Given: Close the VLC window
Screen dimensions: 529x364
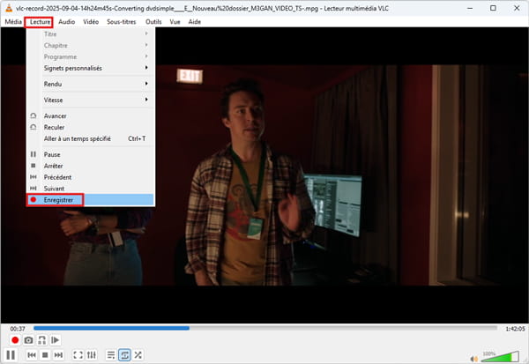Looking at the screenshot, I should (x=517, y=8).
